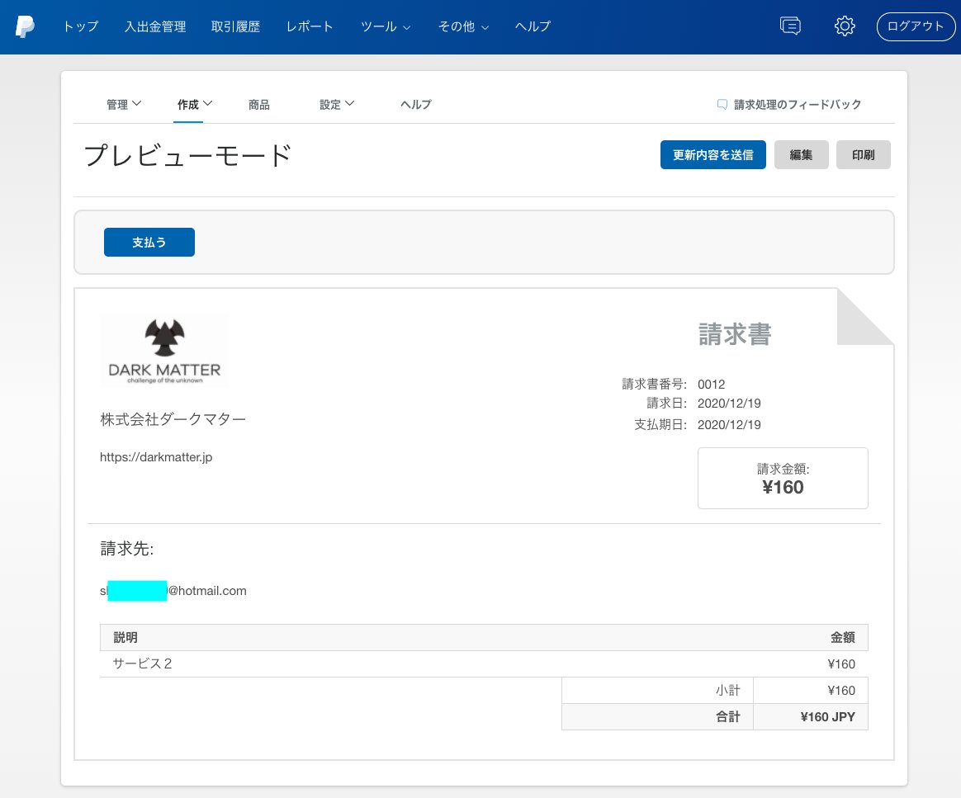The width and height of the screenshot is (961, 798).
Task: Open the 作成 dropdown tab
Action: 195,105
